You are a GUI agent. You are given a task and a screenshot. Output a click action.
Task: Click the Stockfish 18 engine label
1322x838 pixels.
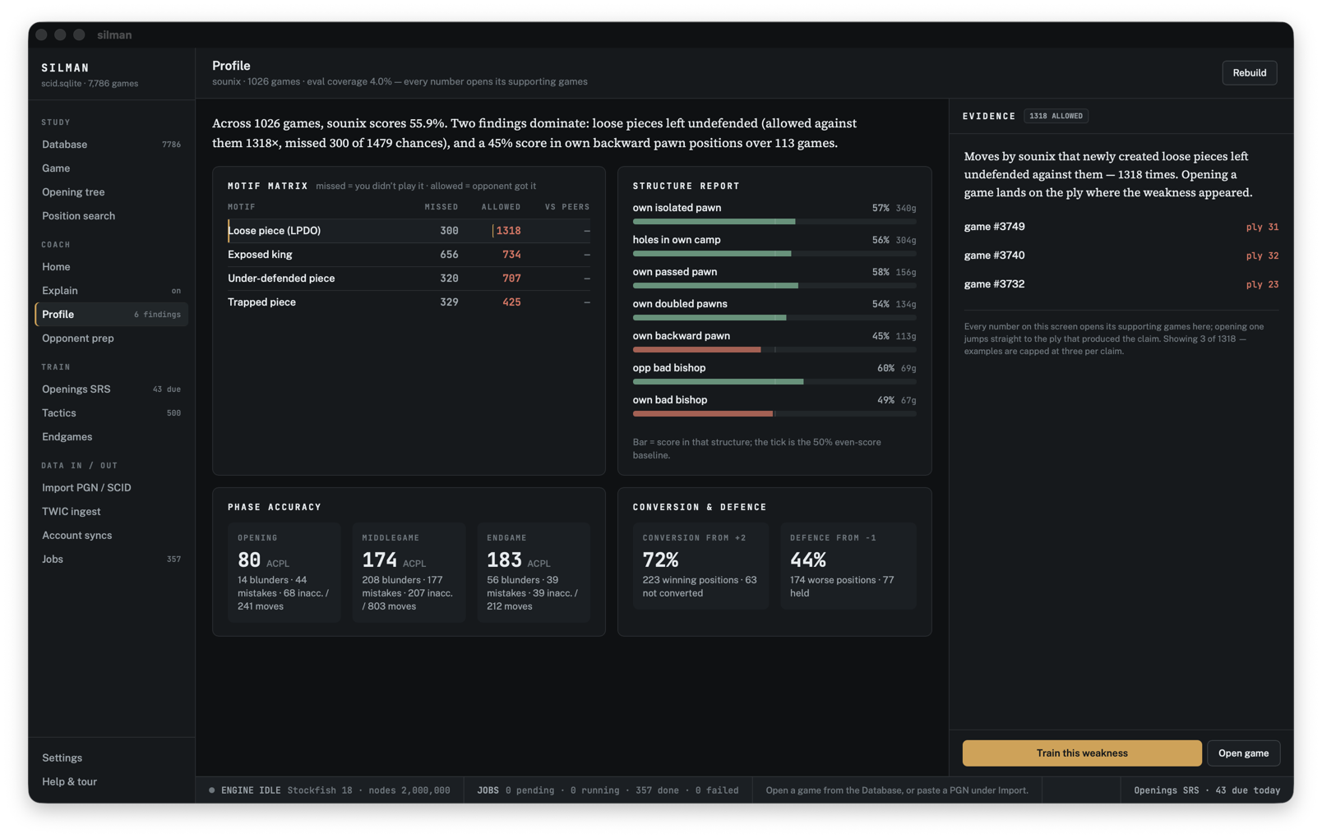click(x=320, y=790)
